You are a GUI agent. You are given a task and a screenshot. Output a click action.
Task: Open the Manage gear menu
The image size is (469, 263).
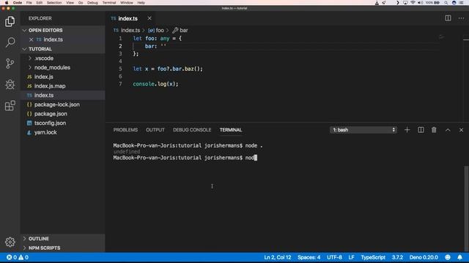tap(10, 242)
